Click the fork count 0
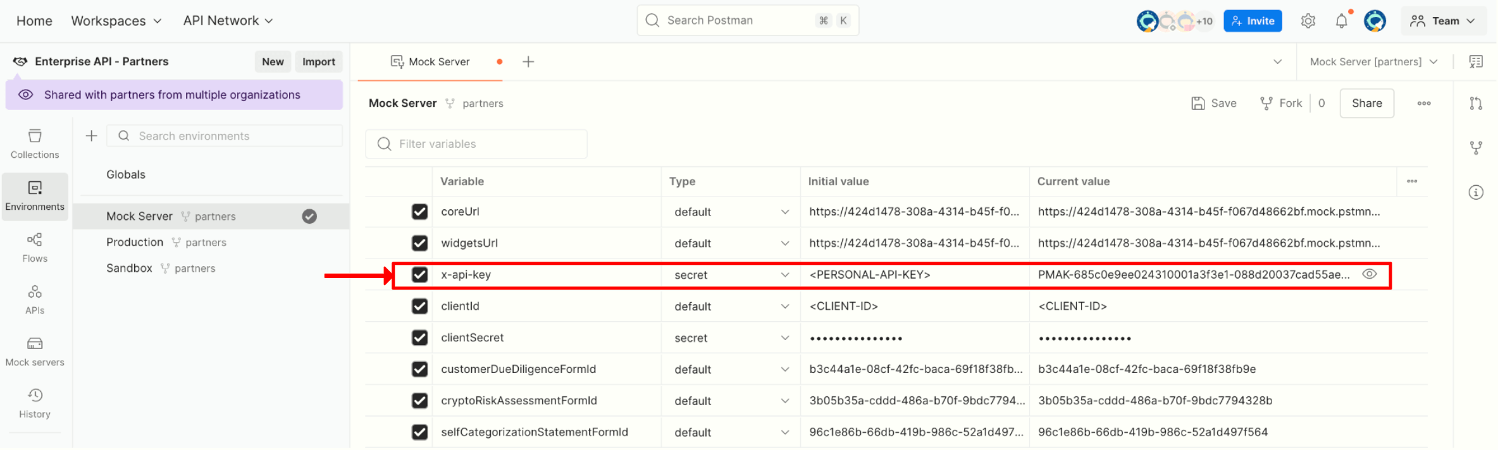 click(x=1321, y=103)
